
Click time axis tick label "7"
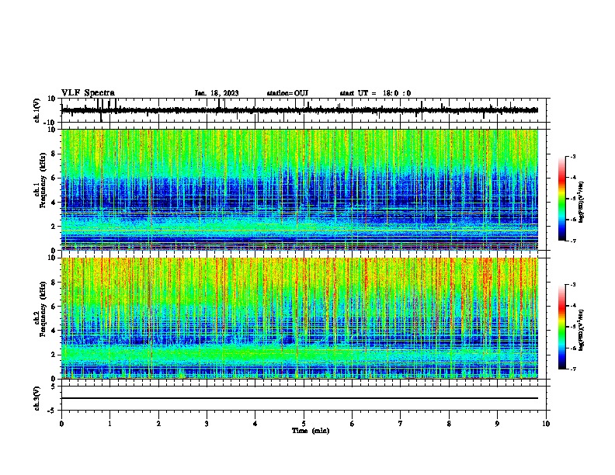coord(401,424)
